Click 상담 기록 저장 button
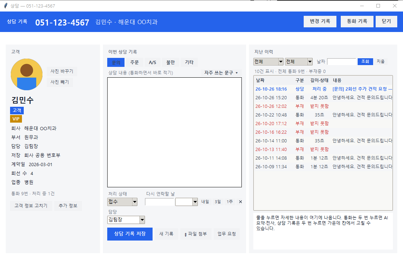 [x=130, y=234]
